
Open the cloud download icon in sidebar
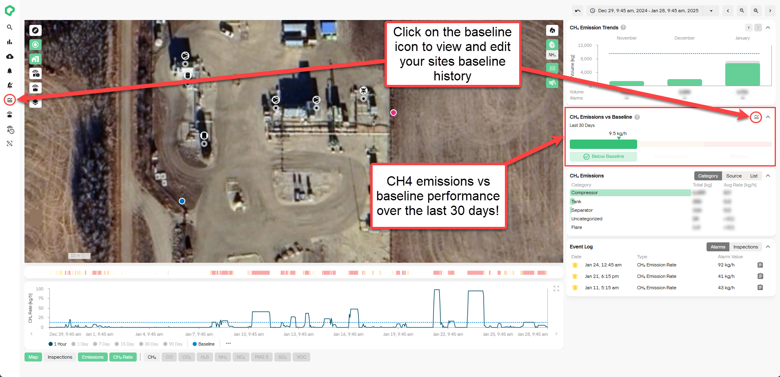pos(10,56)
